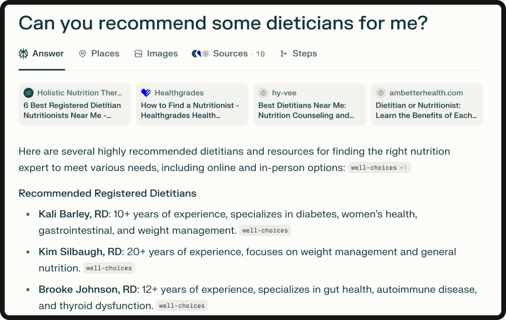Click the Sources overlapping-circles icon
Viewport: 506px width, 320px height.
[x=199, y=53]
